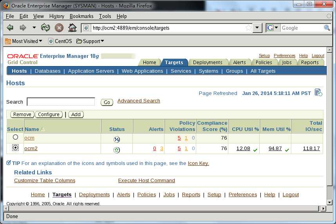Open Customize Table Columns link
This screenshot has height=224, width=336.
coord(45,181)
